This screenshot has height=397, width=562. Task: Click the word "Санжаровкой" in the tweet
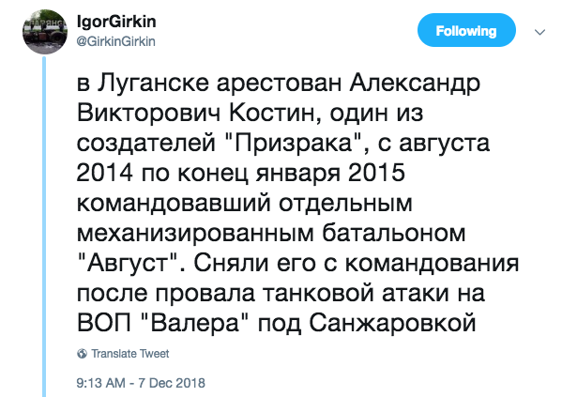392,323
